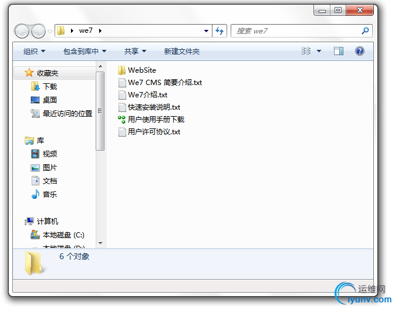Click the navigation pane scrollbar thumb

pos(100,111)
